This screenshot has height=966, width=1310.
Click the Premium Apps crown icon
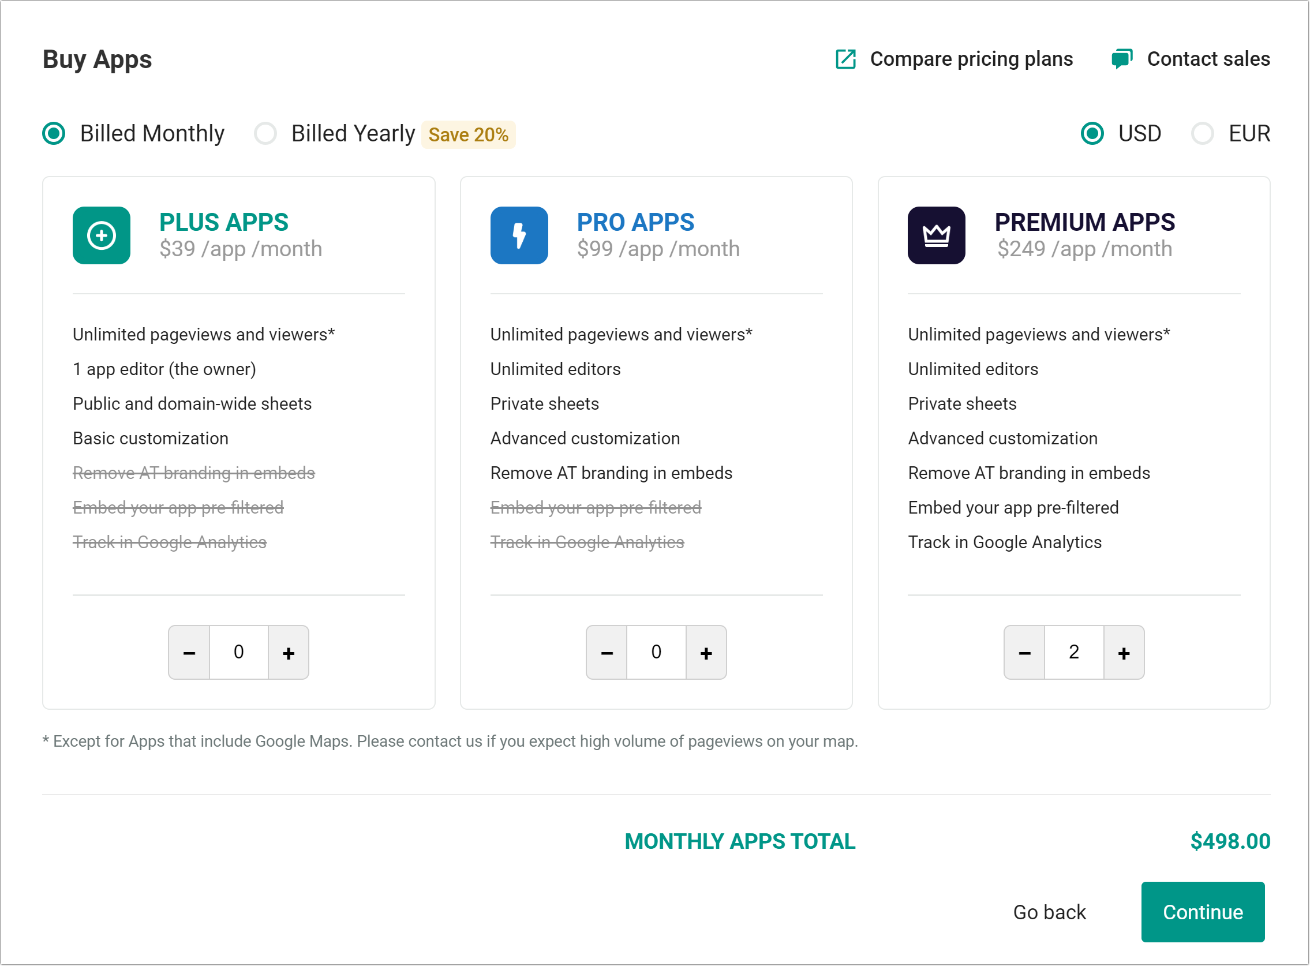coord(937,235)
